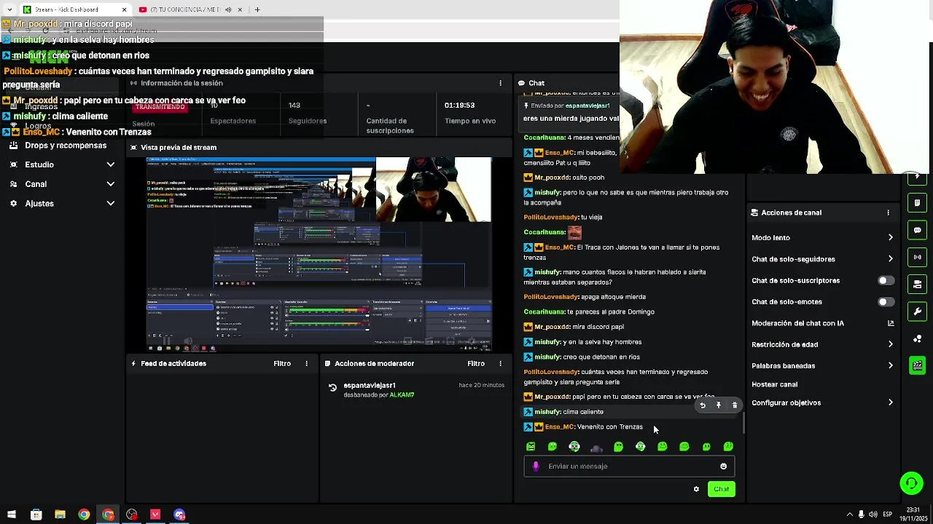Click the reply arrow on hovered message
The width and height of the screenshot is (933, 524).
click(x=703, y=405)
